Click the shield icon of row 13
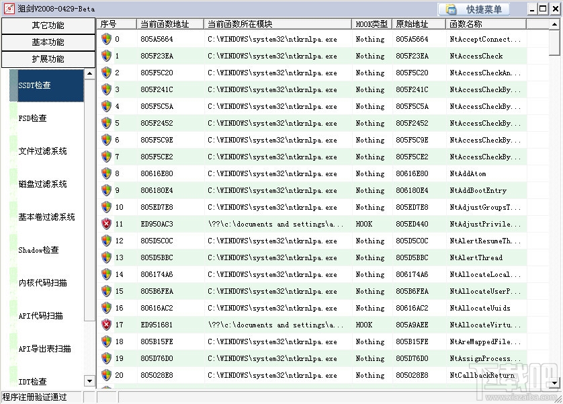This screenshot has height=404, width=563. pos(106,257)
